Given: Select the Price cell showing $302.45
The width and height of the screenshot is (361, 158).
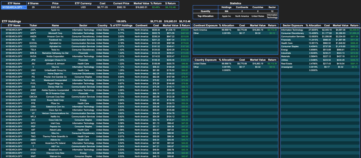Looking at the screenshot, I should tap(55, 7).
